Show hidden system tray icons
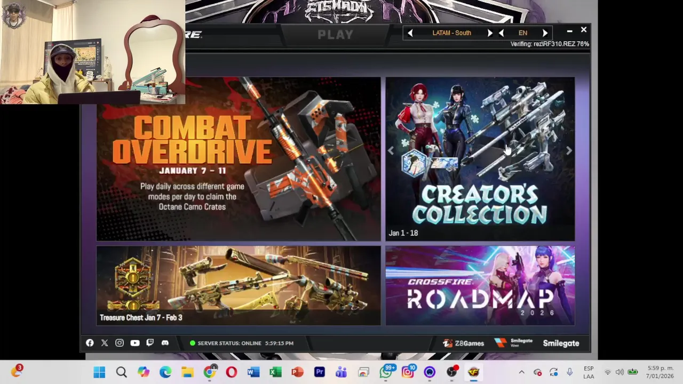The height and width of the screenshot is (384, 683). [x=522, y=372]
